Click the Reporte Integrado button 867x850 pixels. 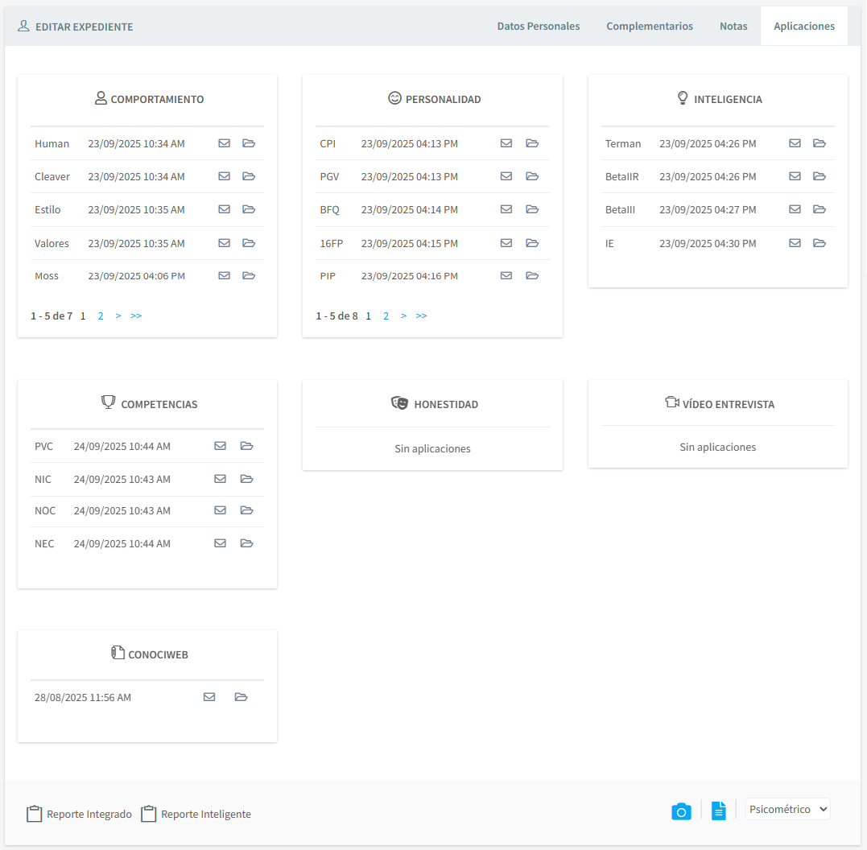pos(80,815)
